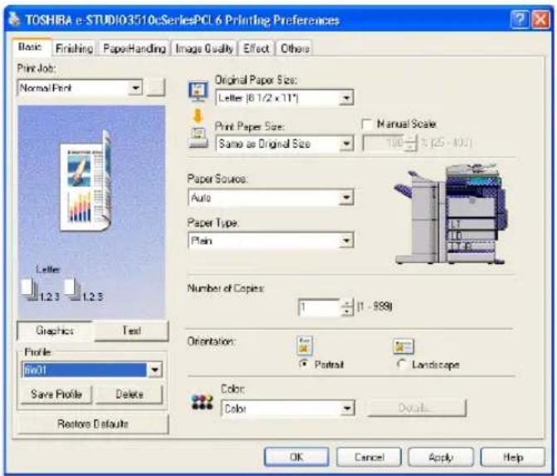Select the Graphics preview button

pyautogui.click(x=55, y=331)
